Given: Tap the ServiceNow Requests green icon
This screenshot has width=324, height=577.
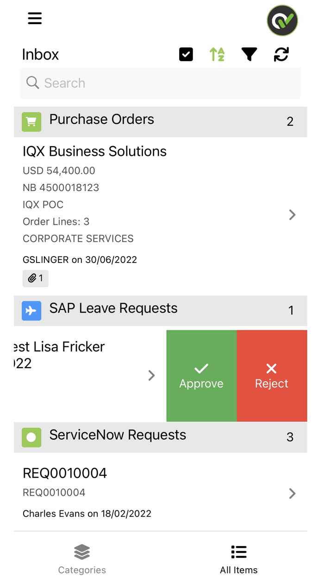Looking at the screenshot, I should point(31,437).
